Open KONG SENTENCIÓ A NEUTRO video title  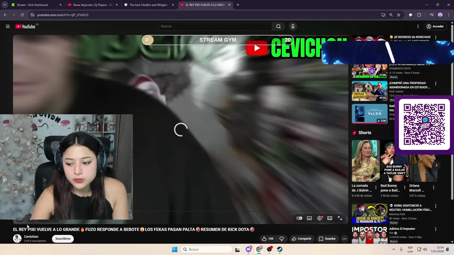pos(411,208)
